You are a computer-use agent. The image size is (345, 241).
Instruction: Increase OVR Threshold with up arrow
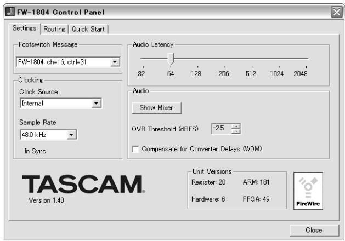coord(236,127)
